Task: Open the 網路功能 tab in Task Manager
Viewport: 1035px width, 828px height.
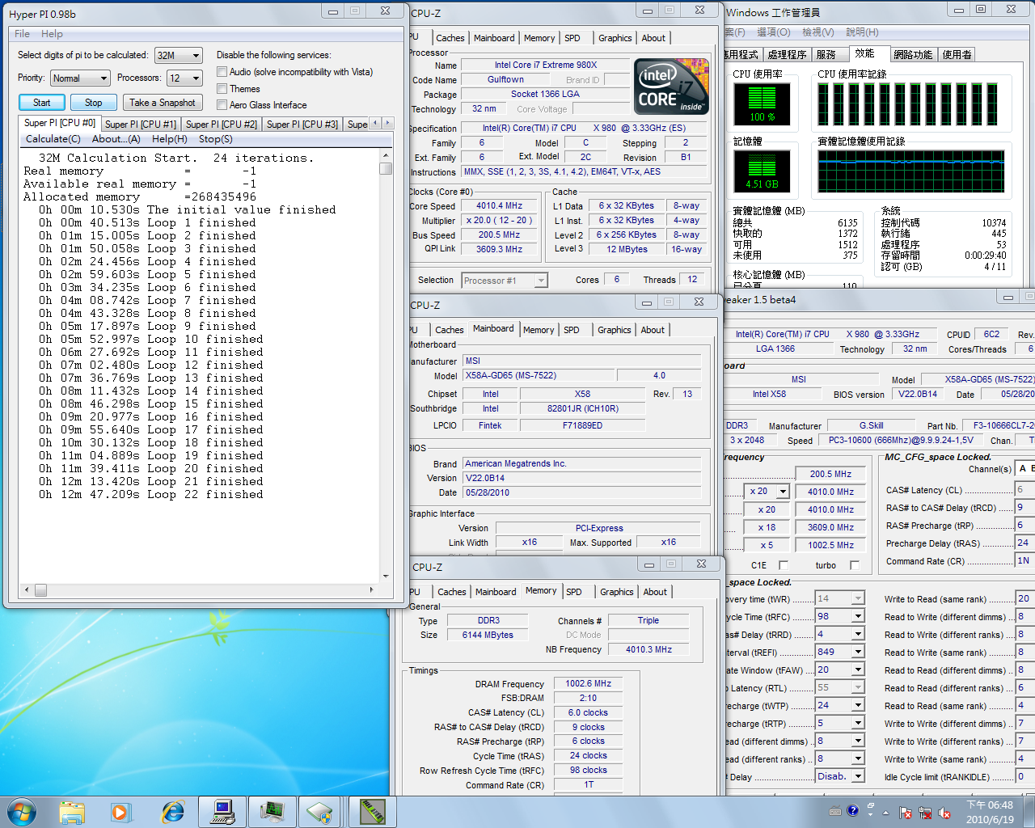Action: click(913, 54)
